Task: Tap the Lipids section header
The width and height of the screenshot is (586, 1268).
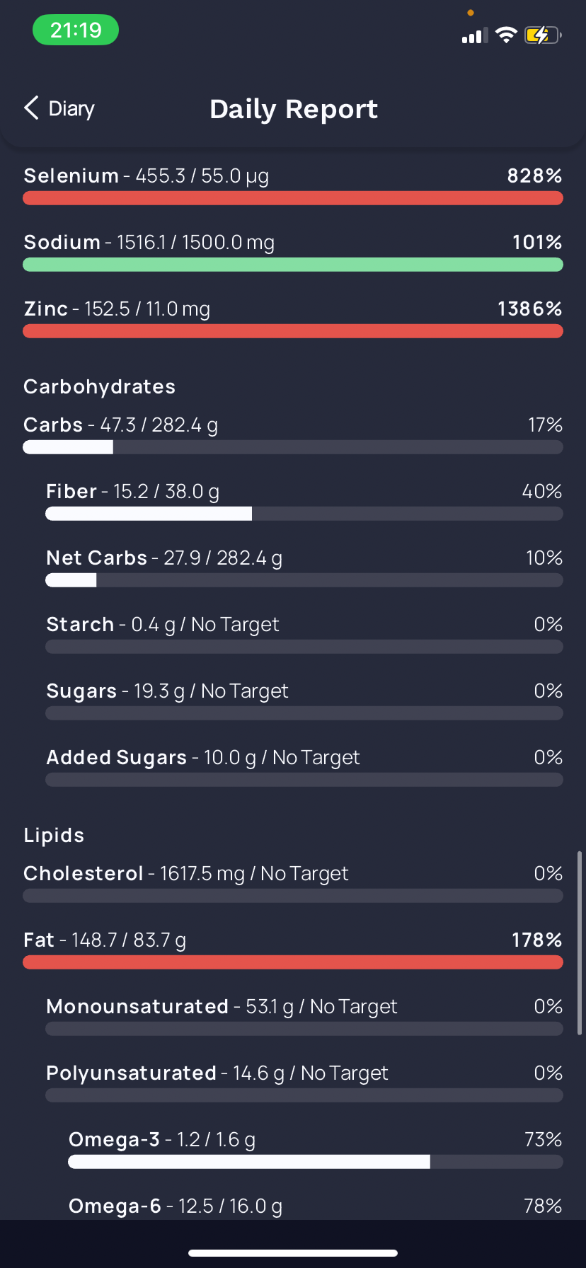Action: (54, 835)
